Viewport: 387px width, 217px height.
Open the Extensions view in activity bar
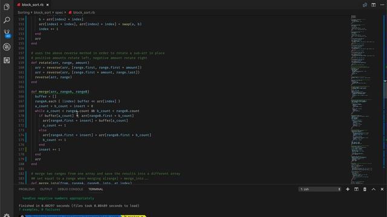point(7,60)
